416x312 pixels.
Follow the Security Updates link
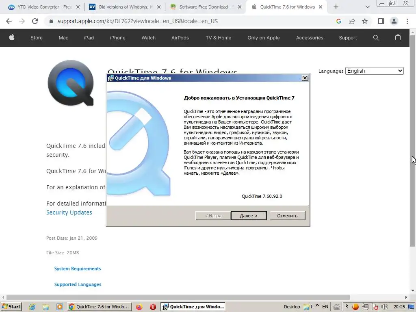tap(69, 212)
